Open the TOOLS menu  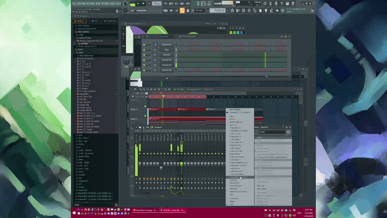click(112, 4)
